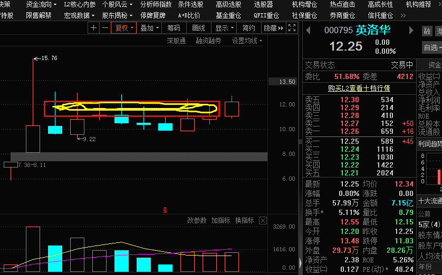
Task: Open 基金重仓 menu
Action: (x=228, y=15)
